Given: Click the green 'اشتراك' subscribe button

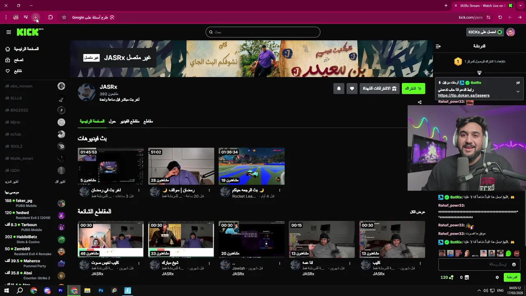Looking at the screenshot, I should click(x=413, y=88).
